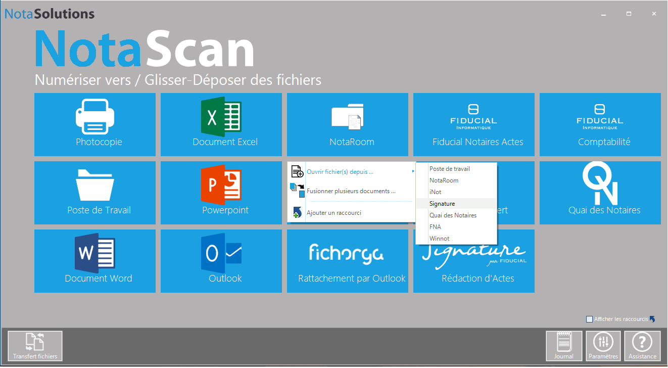The image size is (668, 368).
Task: Select FNA in the submenu
Action: [x=456, y=227]
